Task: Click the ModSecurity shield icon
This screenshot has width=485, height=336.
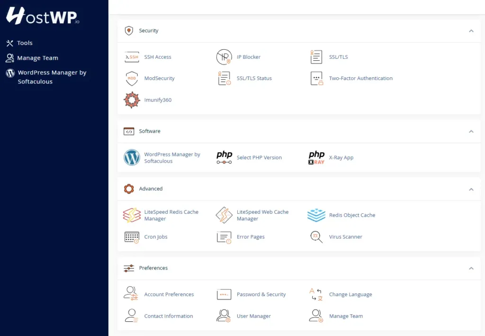Action: tap(132, 79)
